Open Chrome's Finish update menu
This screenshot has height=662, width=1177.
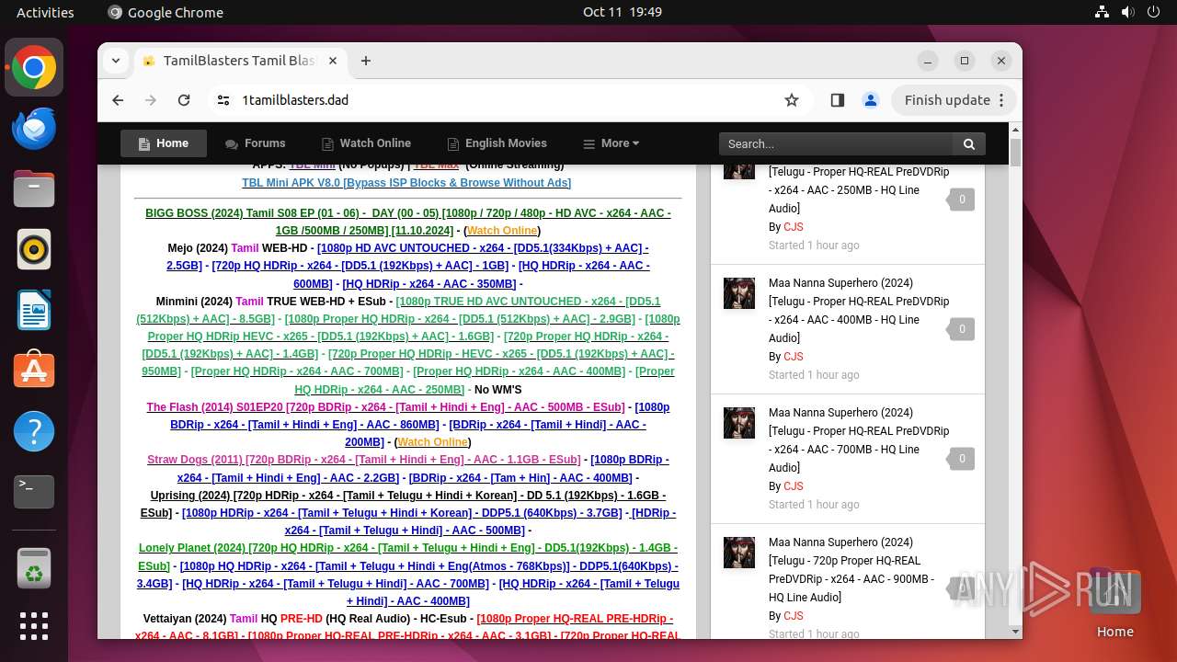click(954, 100)
